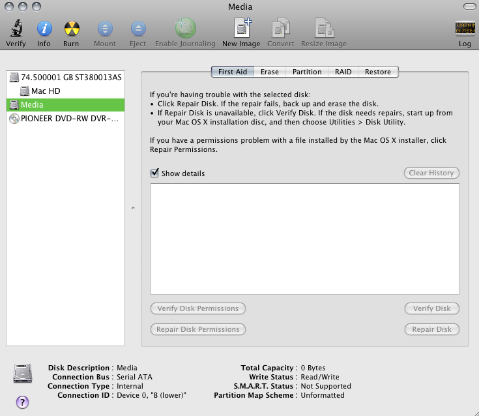Open the Partition tab
This screenshot has height=416, width=479.
[307, 72]
